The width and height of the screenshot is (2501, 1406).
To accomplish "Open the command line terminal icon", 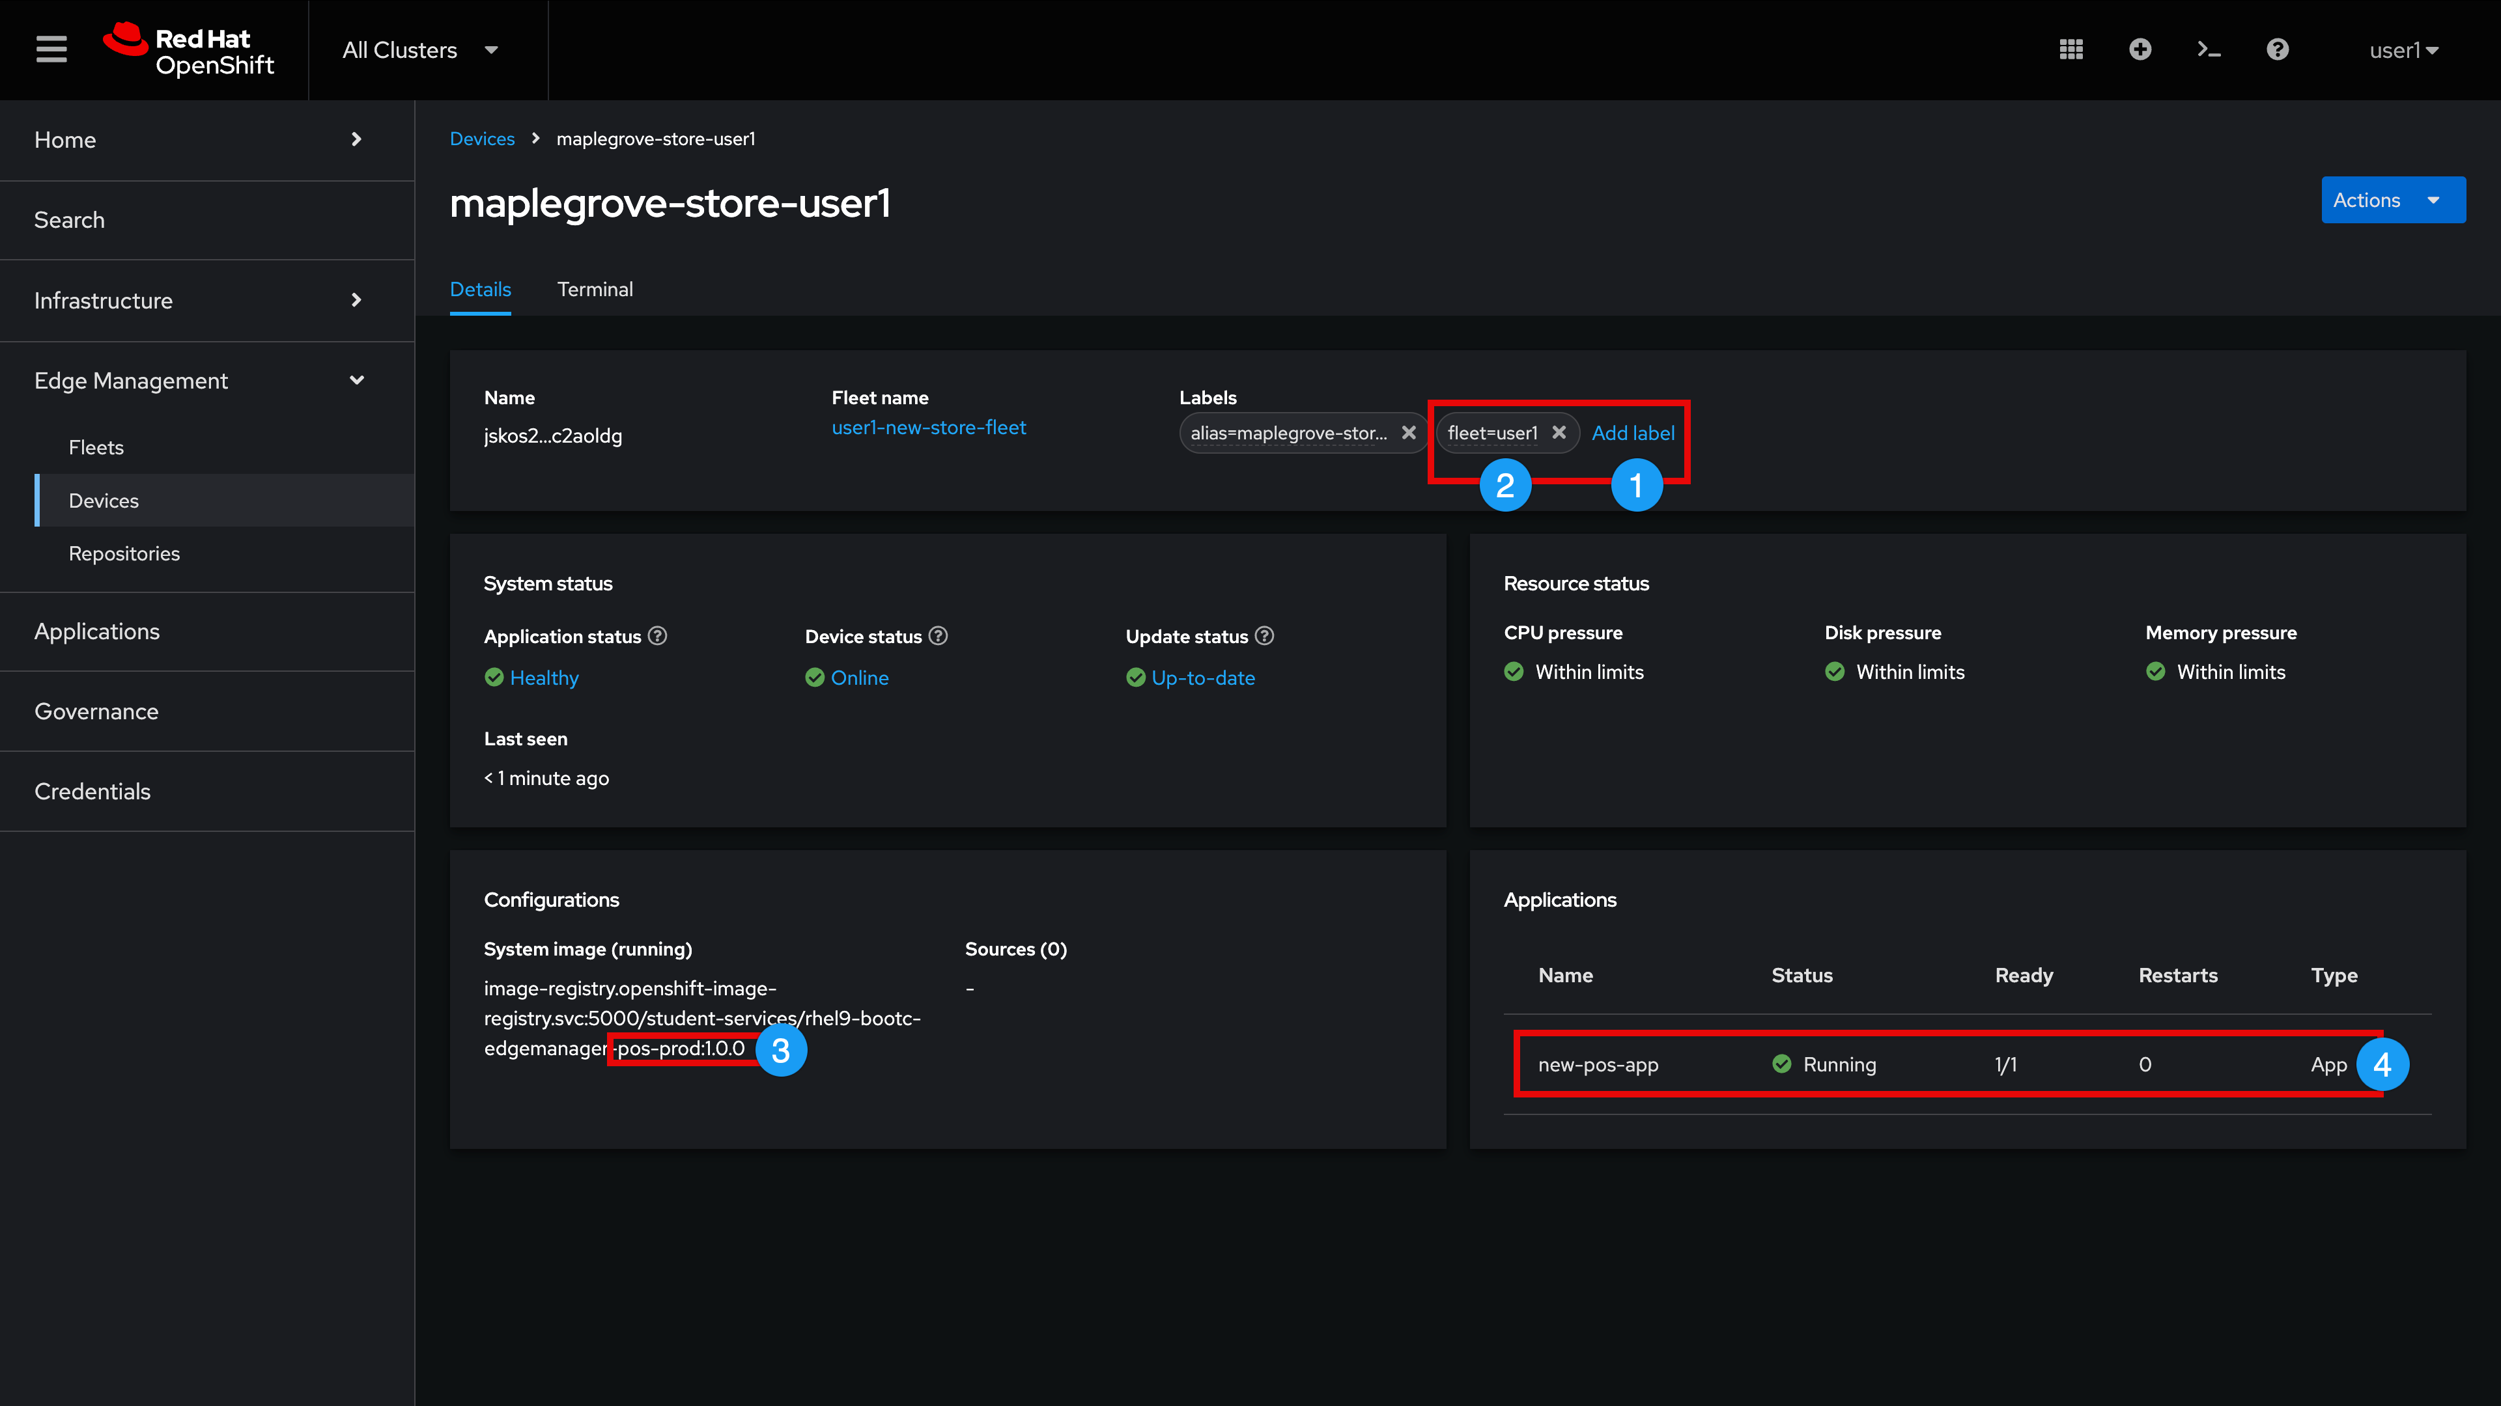I will click(x=2209, y=49).
